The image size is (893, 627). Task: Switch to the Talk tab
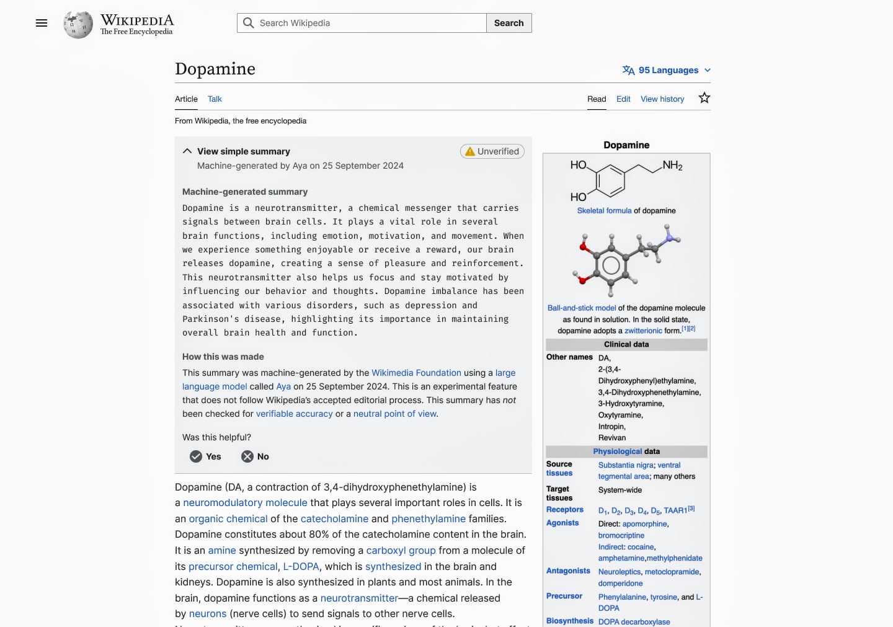215,99
